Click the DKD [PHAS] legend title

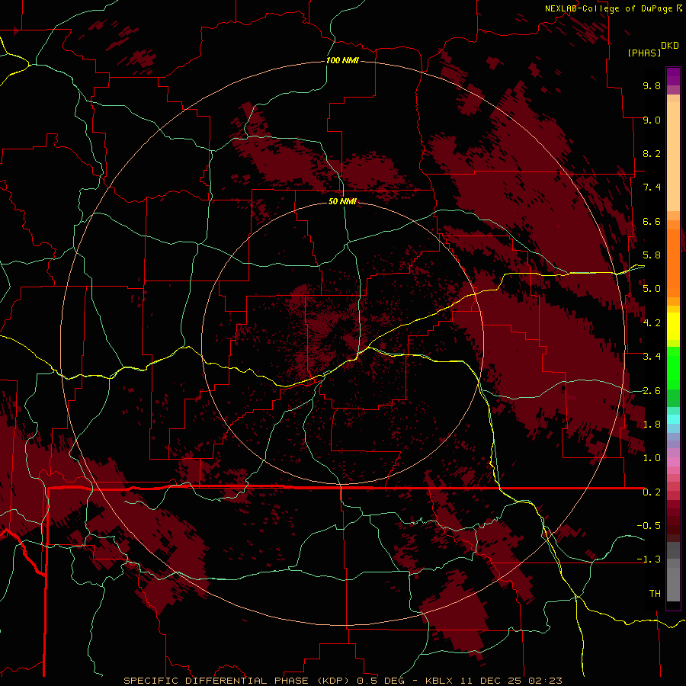click(652, 49)
